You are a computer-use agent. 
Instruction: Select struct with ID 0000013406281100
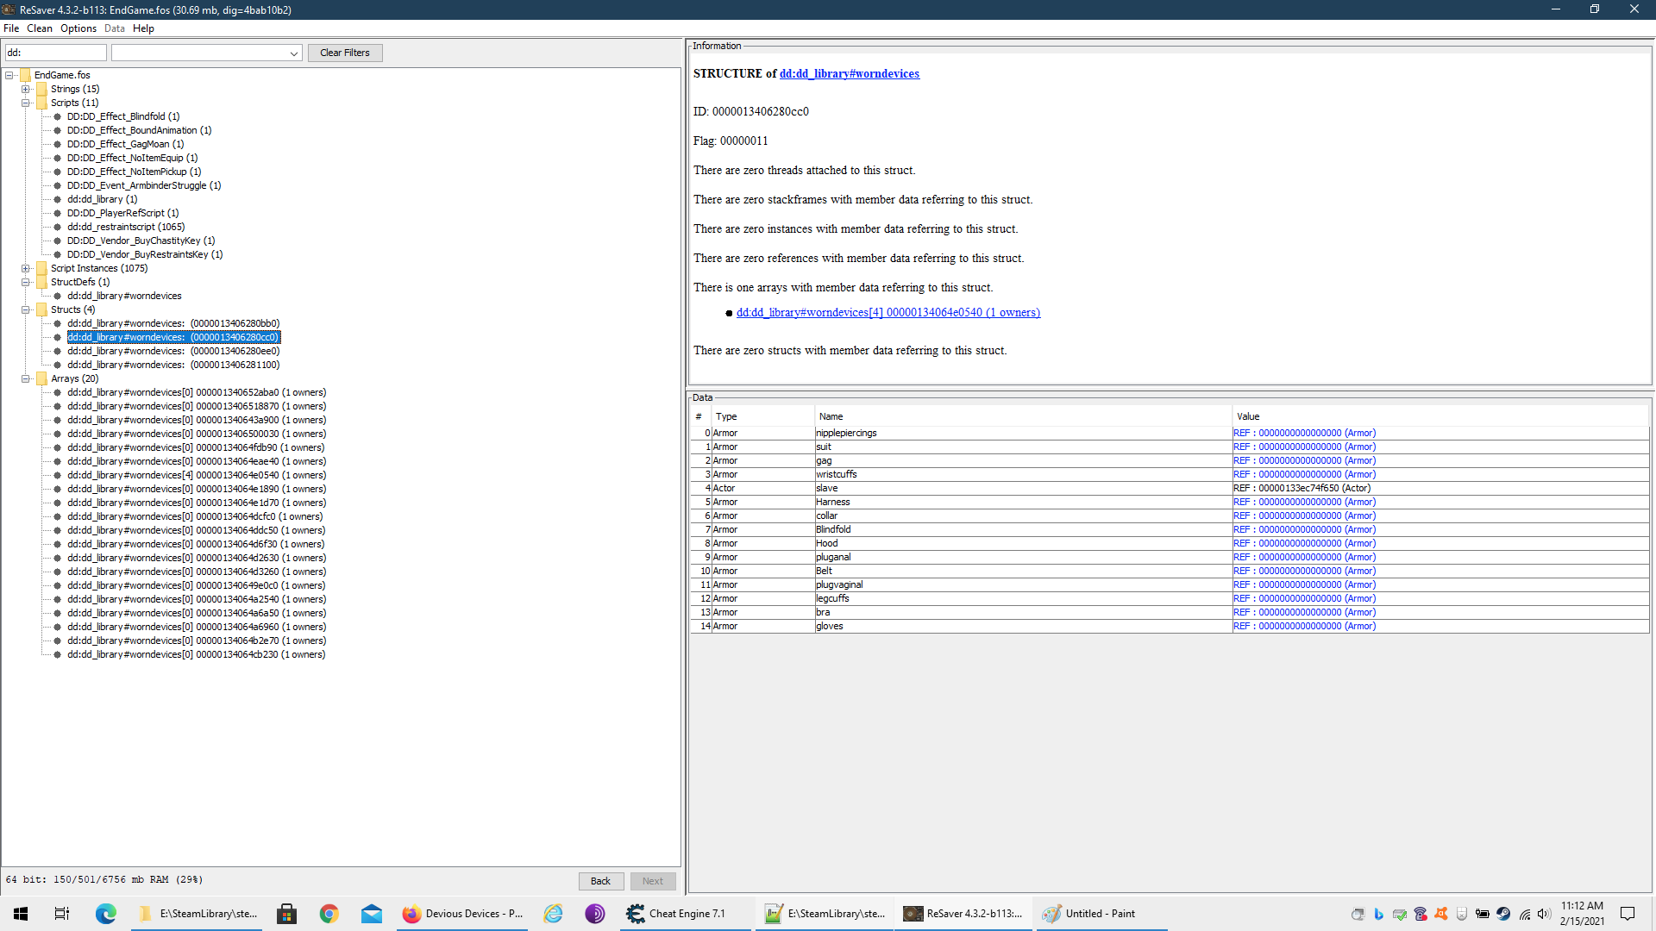point(173,365)
